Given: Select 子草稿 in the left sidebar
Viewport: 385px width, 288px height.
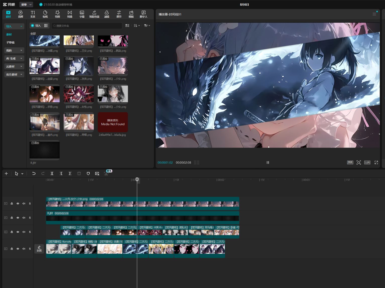Looking at the screenshot, I should [10, 43].
